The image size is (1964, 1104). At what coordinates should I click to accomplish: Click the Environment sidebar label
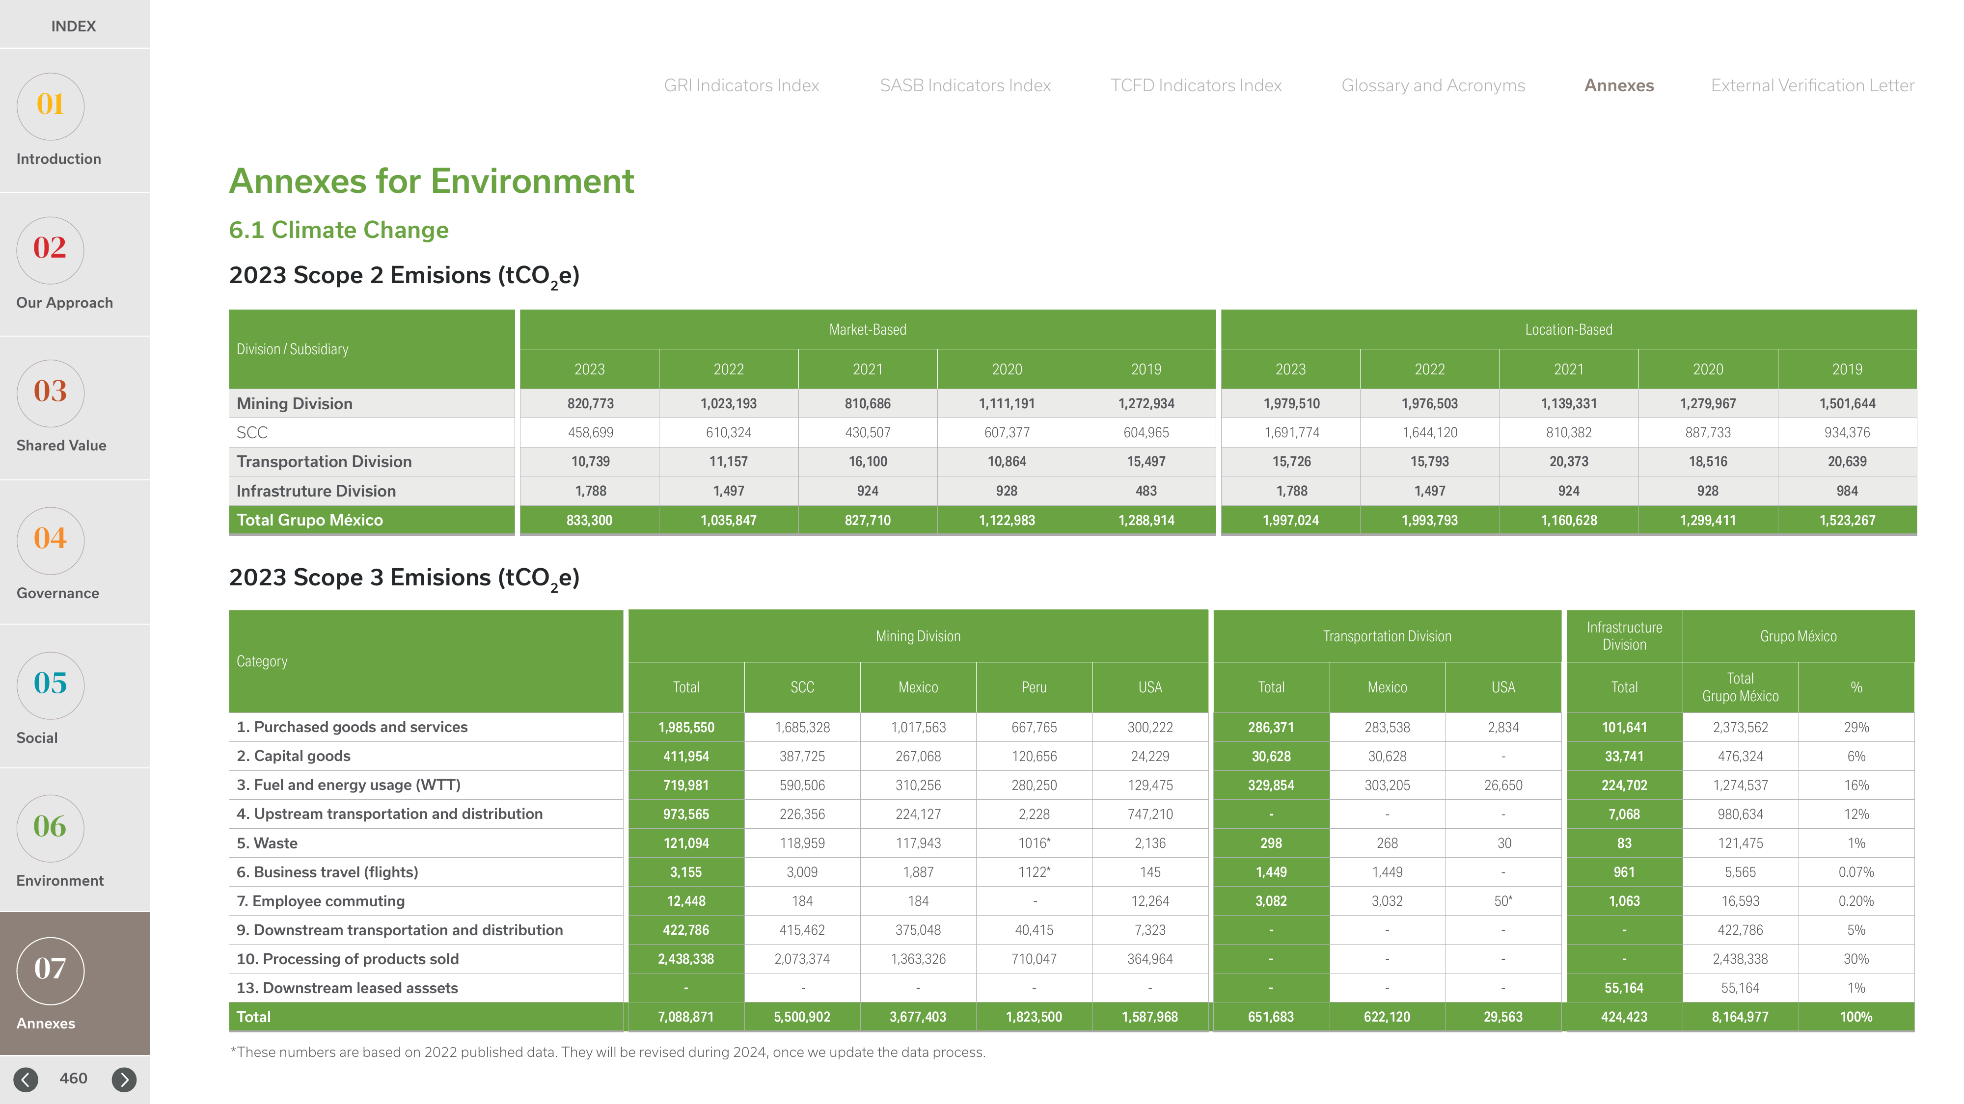[60, 881]
